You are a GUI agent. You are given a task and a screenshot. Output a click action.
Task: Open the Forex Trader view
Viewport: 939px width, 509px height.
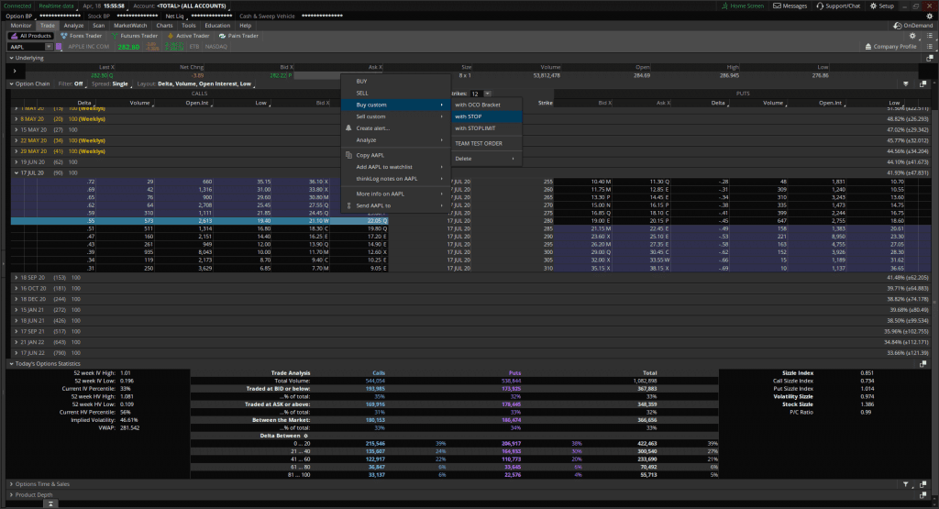(83, 36)
